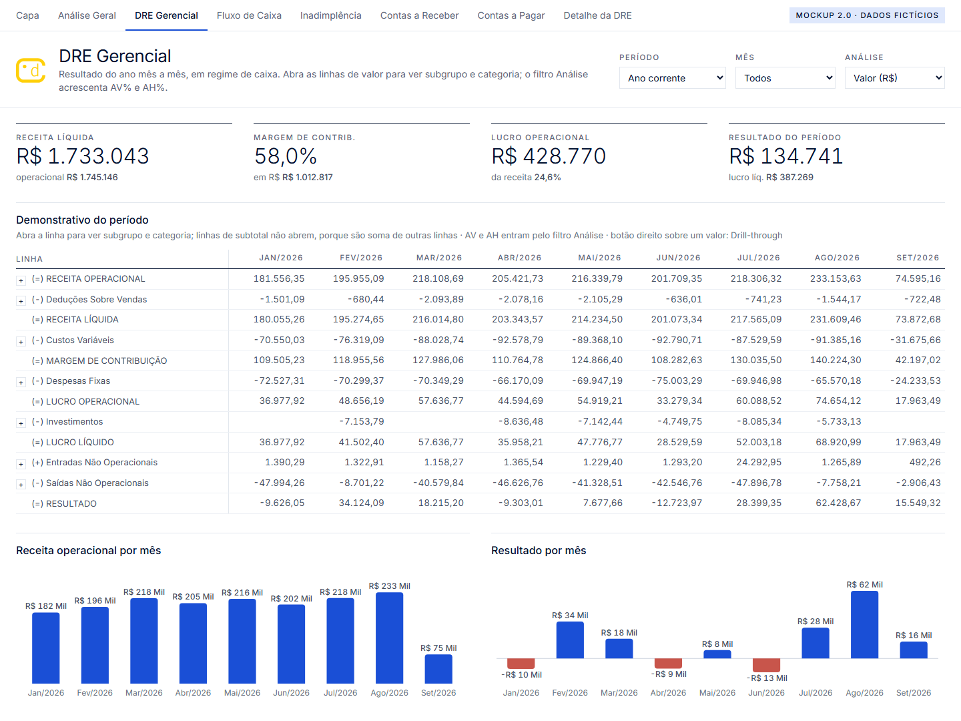This screenshot has height=721, width=961.
Task: Expand the Entradas Não Operacionais row
Action: pos(21,464)
